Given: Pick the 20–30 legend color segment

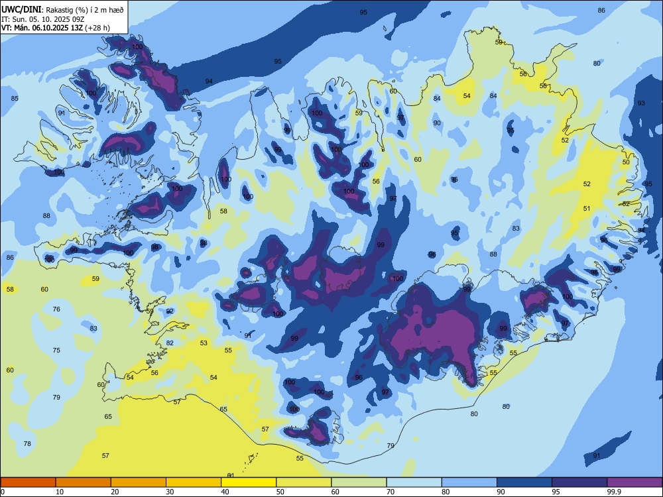Looking at the screenshot, I should [x=139, y=482].
